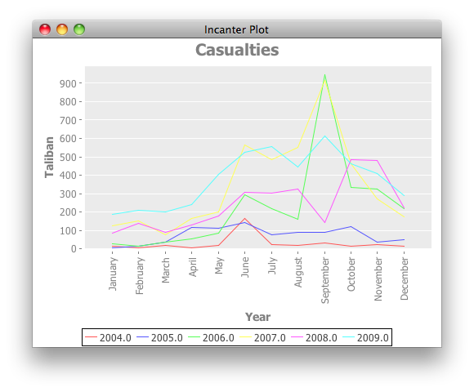Click the yellow 2007 point at June
The image size is (474, 392).
[245, 145]
